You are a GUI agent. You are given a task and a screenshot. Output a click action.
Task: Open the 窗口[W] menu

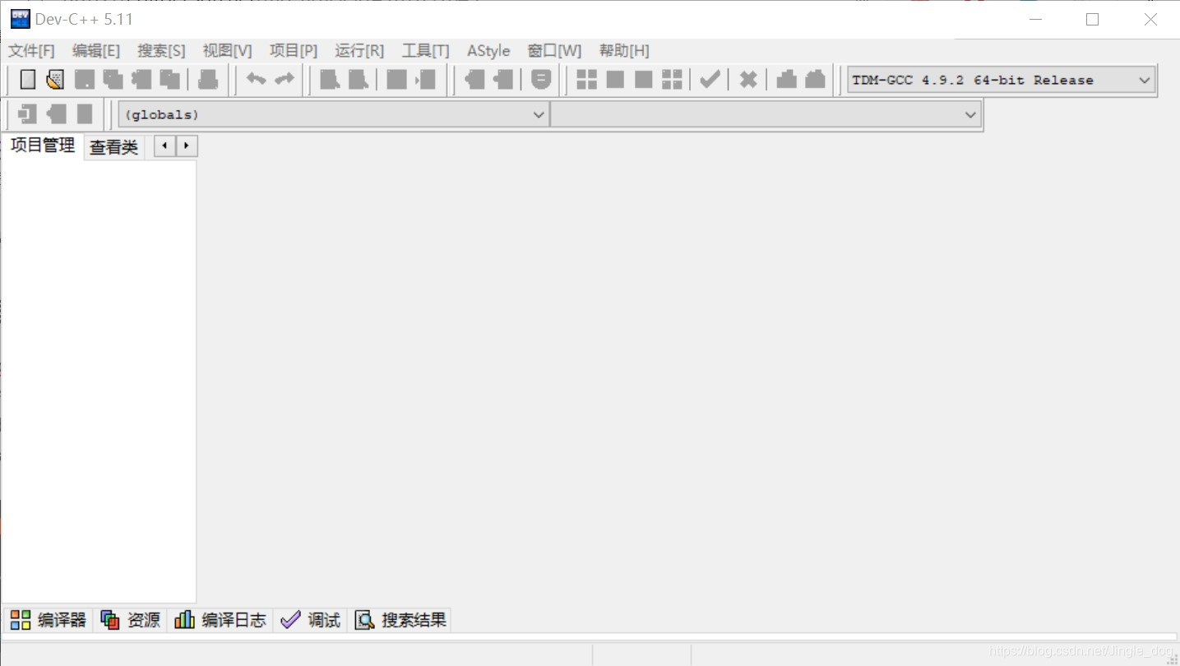coord(554,51)
